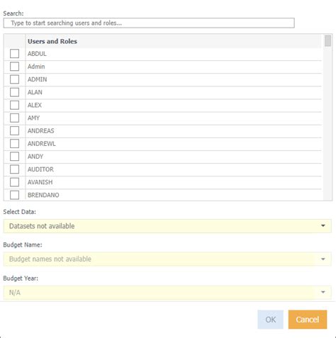
Task: Select the BRENDANO checkbox
Action: click(14, 195)
